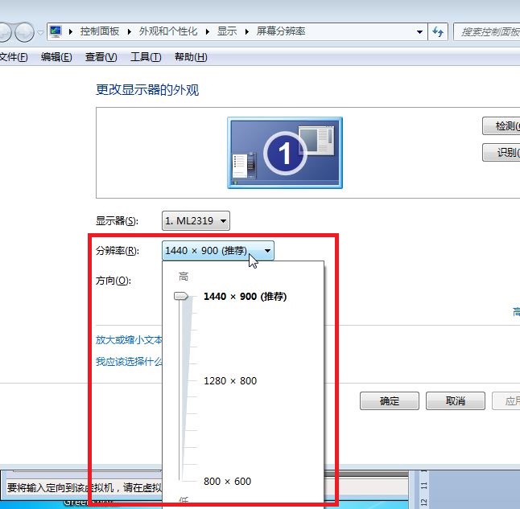Open the 文件(F) menu
The width and height of the screenshot is (520, 509).
click(x=13, y=57)
